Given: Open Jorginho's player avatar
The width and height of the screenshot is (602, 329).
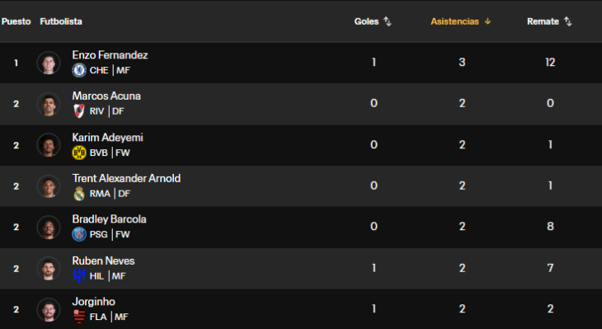Looking at the screenshot, I should click(x=49, y=309).
